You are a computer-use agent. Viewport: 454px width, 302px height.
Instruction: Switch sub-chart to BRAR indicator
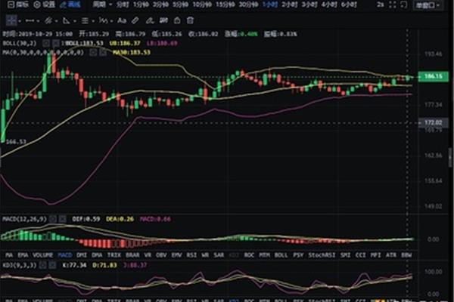[x=132, y=255]
